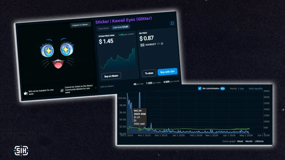Click the info icon next to Market 0%

(x=162, y=44)
